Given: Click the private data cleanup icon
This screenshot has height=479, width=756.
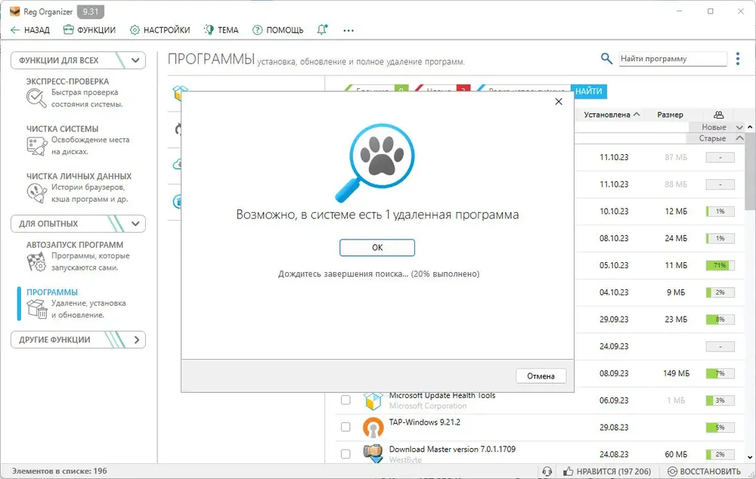Looking at the screenshot, I should (36, 193).
